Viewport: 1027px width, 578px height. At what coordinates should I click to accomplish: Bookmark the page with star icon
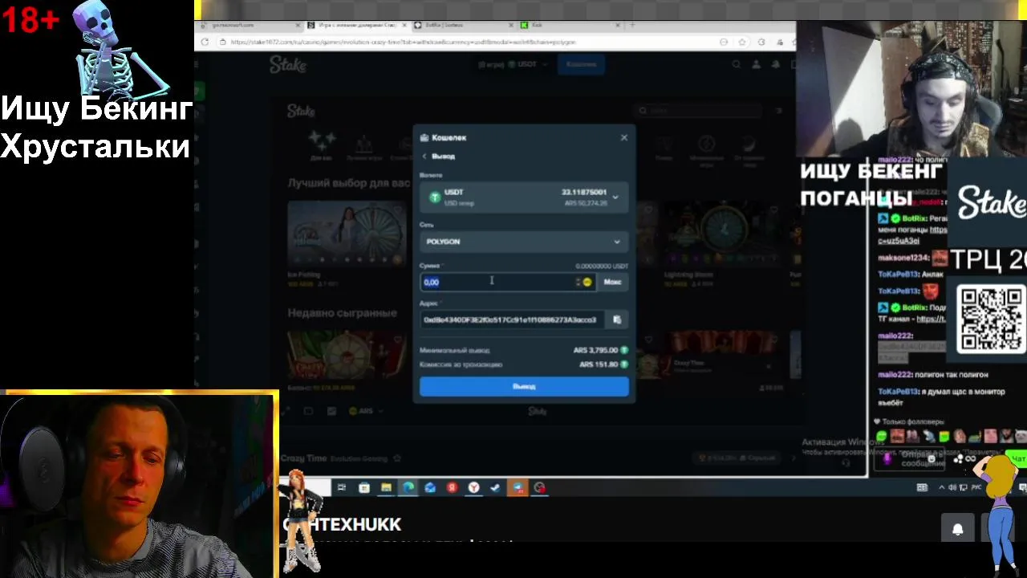pyautogui.click(x=742, y=42)
